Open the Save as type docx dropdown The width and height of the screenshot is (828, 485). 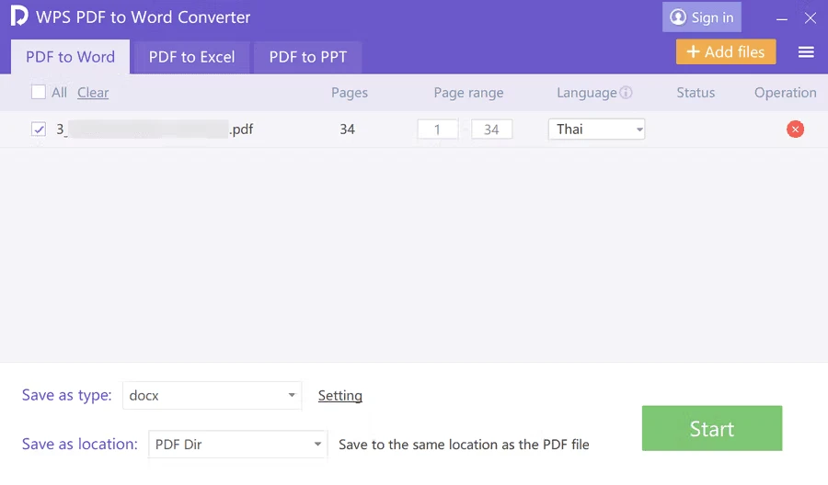(x=212, y=395)
